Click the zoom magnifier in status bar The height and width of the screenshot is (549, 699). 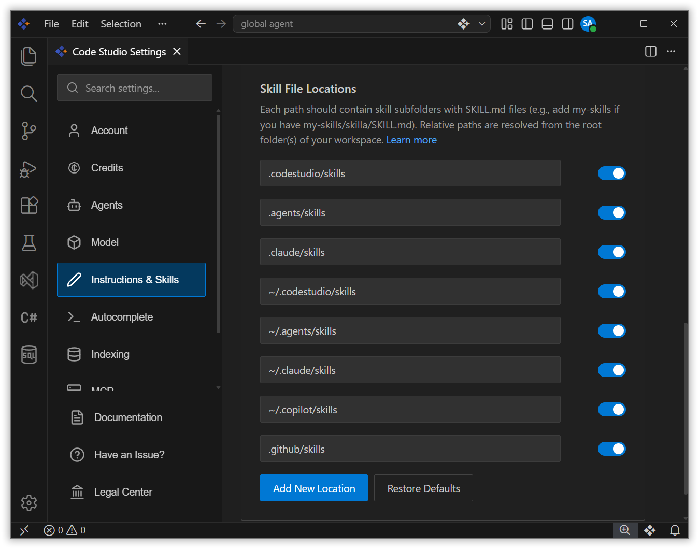(x=625, y=530)
